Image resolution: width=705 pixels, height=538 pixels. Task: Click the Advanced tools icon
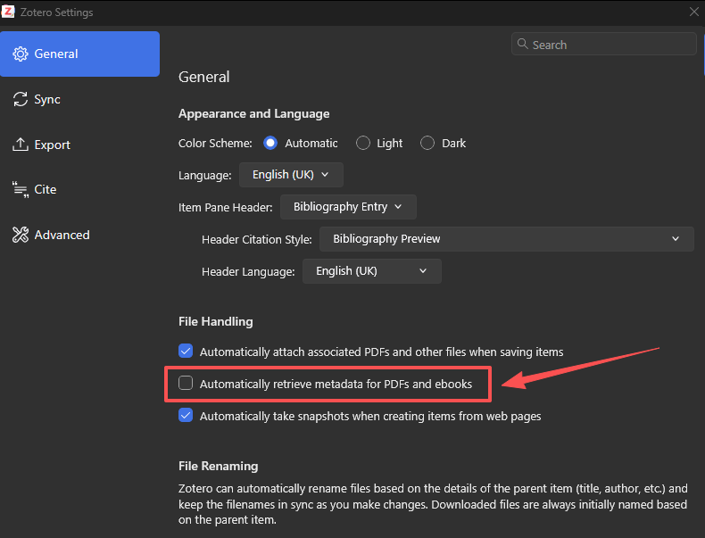tap(21, 235)
